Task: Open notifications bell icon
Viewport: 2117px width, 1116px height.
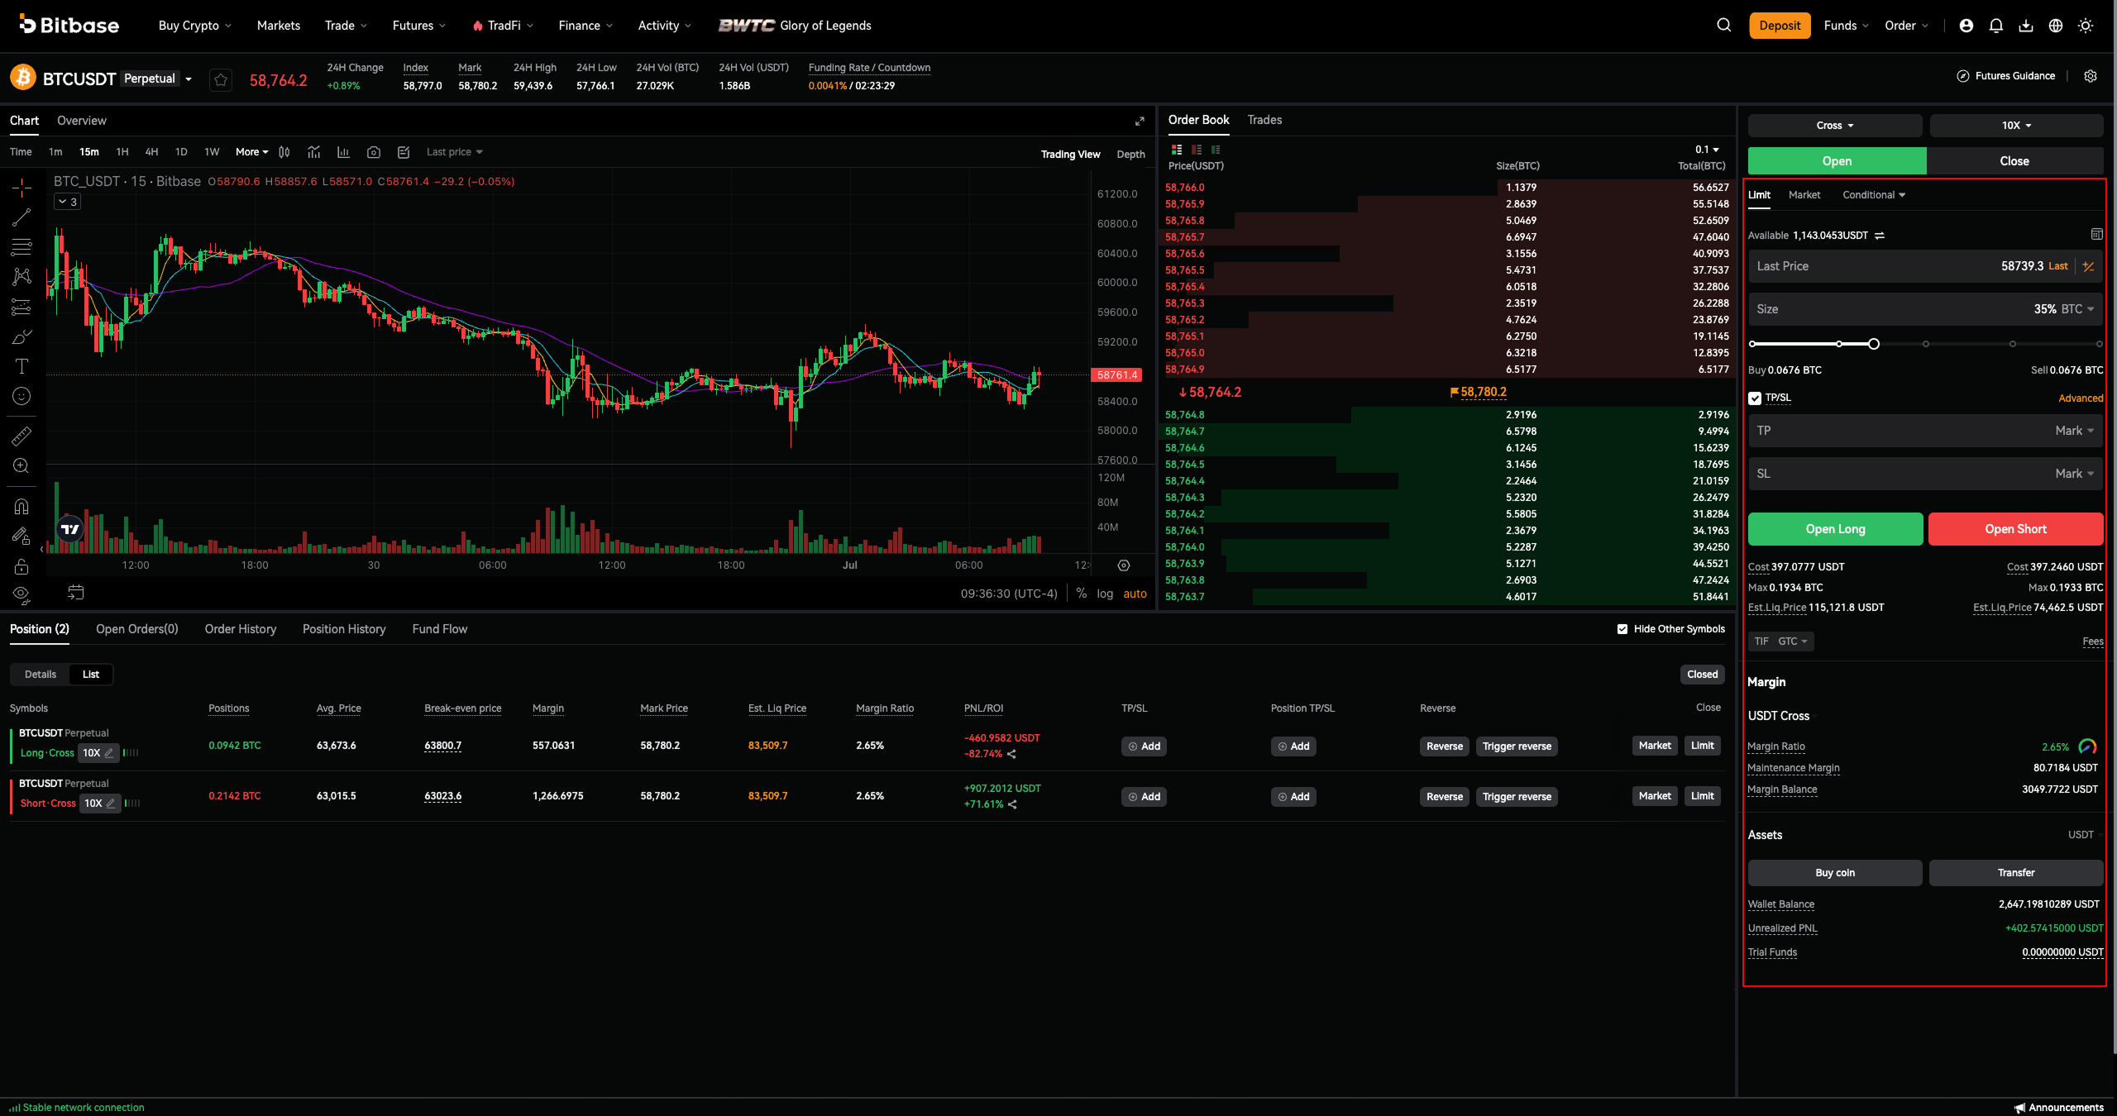Action: pos(1996,26)
